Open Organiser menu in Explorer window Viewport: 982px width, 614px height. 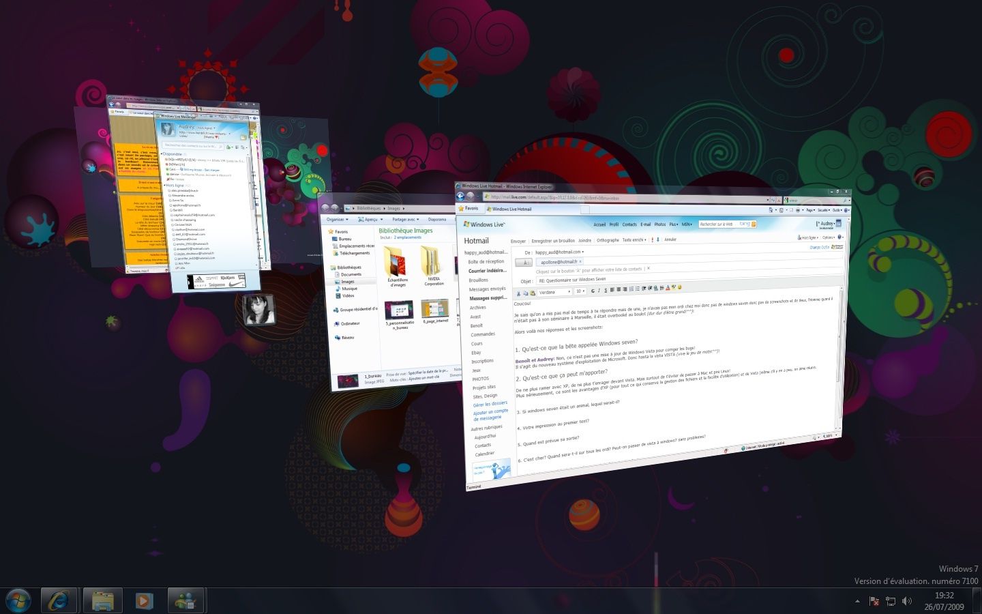point(337,220)
